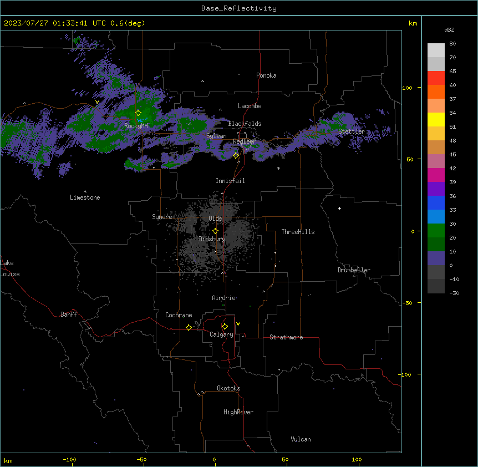Select the orange 57–60 dBZ legend swatch
Screen dimensions: 478x467
(436, 92)
